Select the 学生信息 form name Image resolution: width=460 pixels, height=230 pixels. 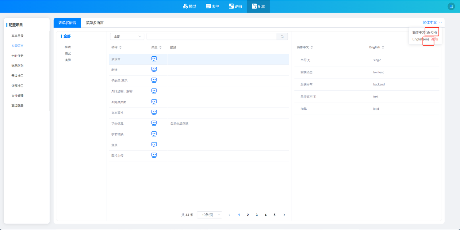click(x=117, y=123)
